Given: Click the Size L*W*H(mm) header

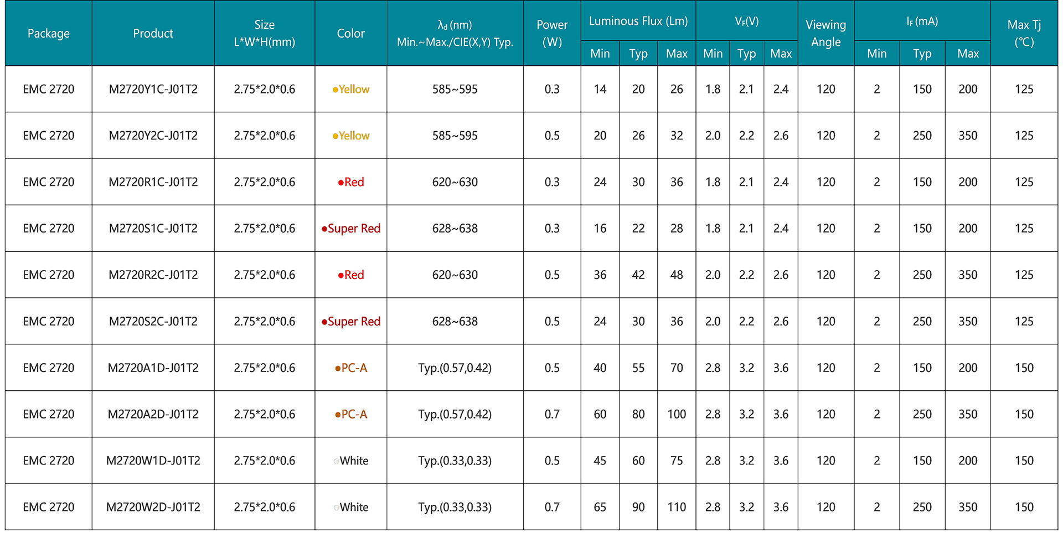Looking at the screenshot, I should [x=264, y=33].
